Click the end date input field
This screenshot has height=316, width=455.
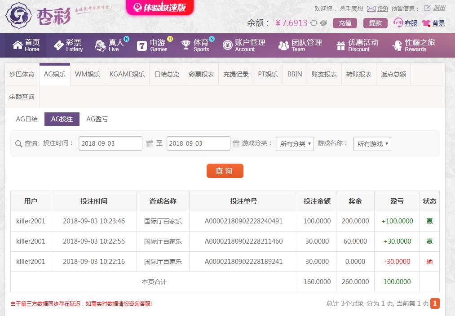tap(199, 143)
